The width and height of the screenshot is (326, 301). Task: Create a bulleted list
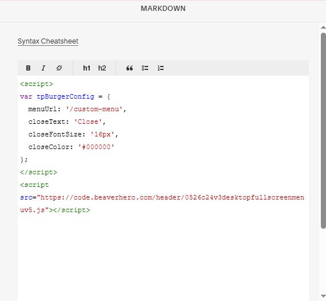coord(145,68)
